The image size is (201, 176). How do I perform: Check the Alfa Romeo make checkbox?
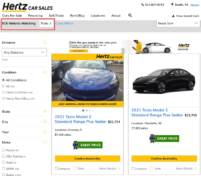tap(4, 156)
